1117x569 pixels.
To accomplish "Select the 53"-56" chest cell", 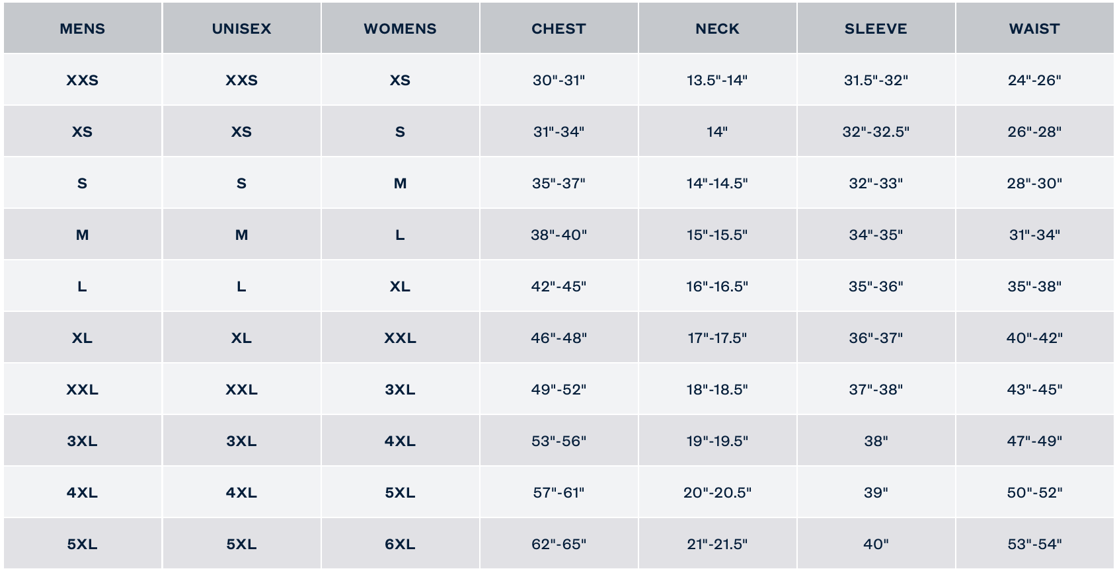I will pos(558,441).
